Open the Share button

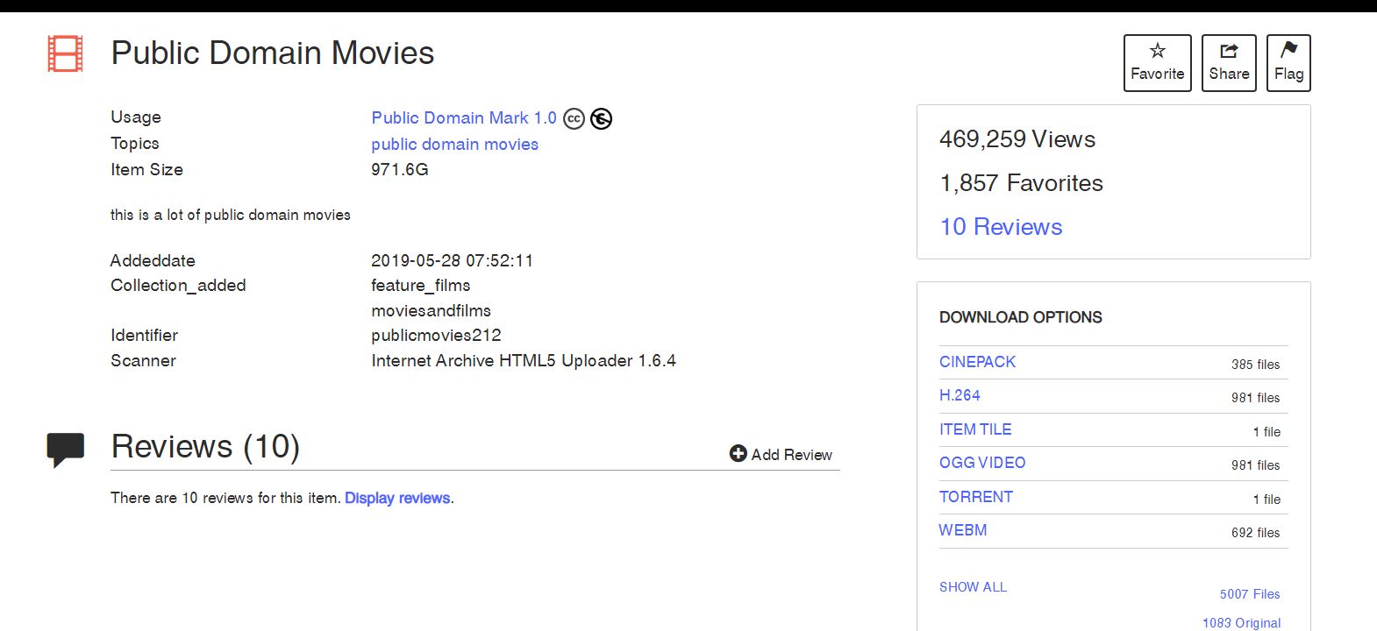point(1229,63)
